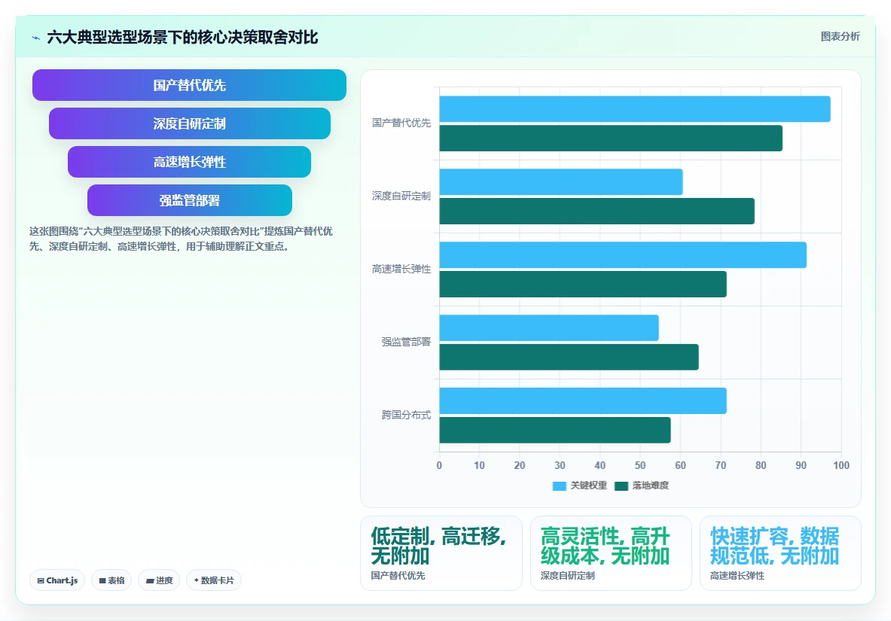Click the x-axis tick value 0
This screenshot has height=621, width=891.
tap(439, 465)
